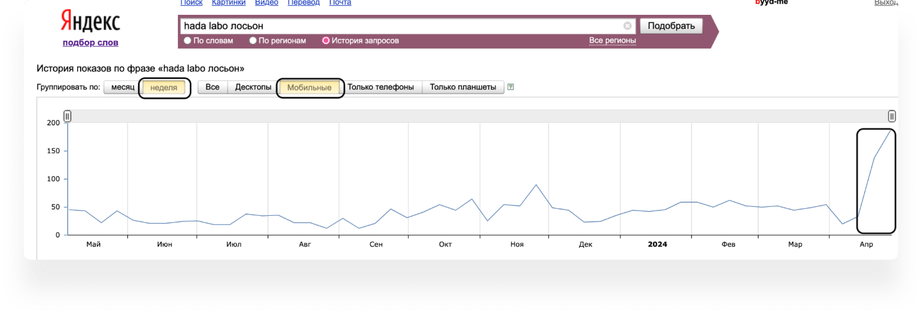Grab the left range slider handle above the chart

click(x=68, y=116)
